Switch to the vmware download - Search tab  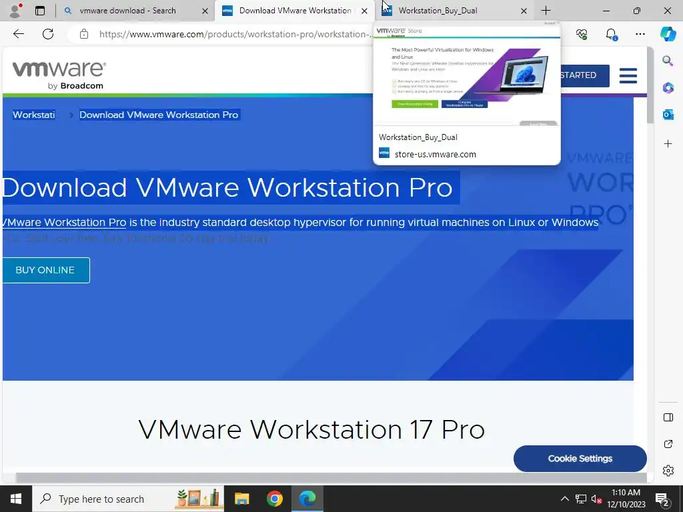127,11
